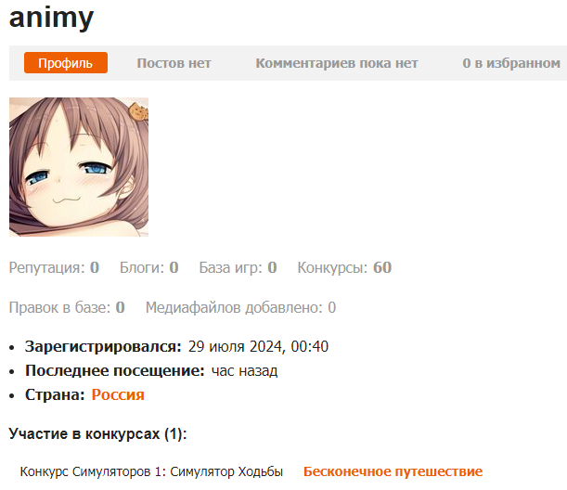This screenshot has height=490, width=567.
Task: Click the Участие в конкурсах (1) heading
Action: (x=97, y=433)
